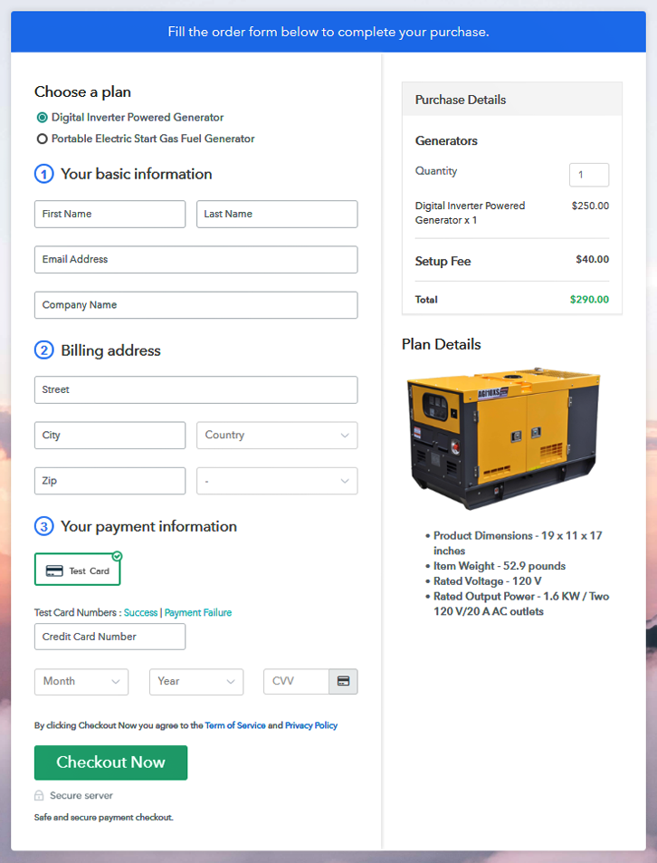Viewport: 657px width, 863px height.
Task: Click the step 1 circle icon
Action: tap(44, 174)
